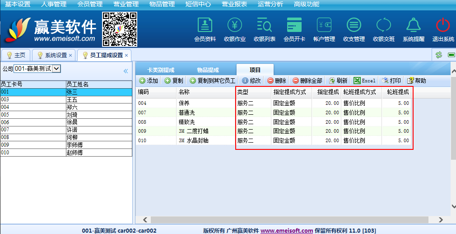Click the 系统提醒 bell icon
Image resolution: width=456 pixels, height=234 pixels.
point(414,25)
